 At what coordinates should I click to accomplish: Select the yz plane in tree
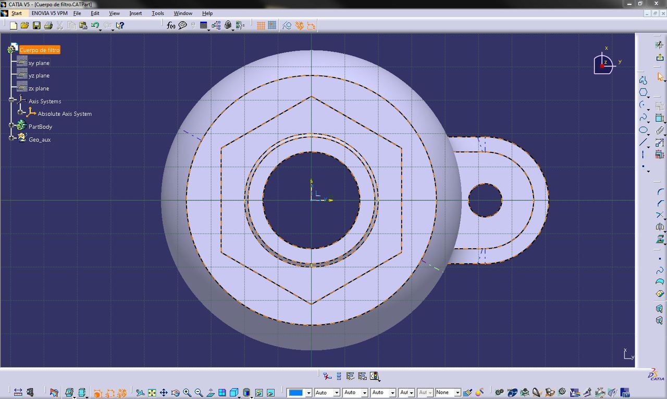[x=39, y=75]
